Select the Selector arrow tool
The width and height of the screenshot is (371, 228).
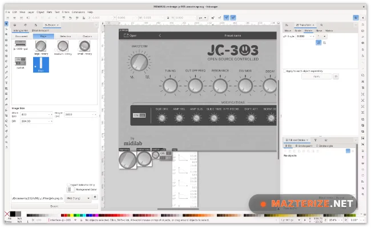point(6,24)
